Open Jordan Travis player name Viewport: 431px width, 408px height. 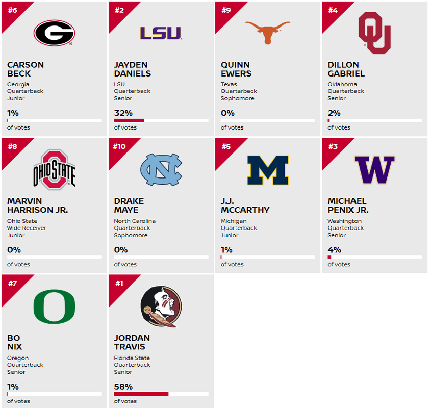coord(132,342)
